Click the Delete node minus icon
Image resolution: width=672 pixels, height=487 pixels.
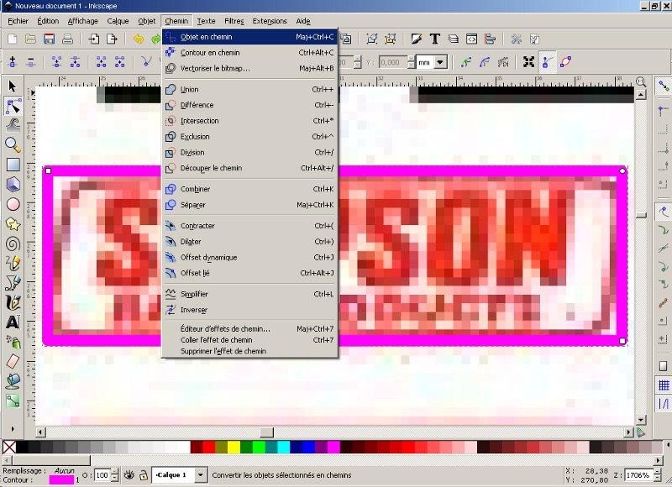(31, 62)
